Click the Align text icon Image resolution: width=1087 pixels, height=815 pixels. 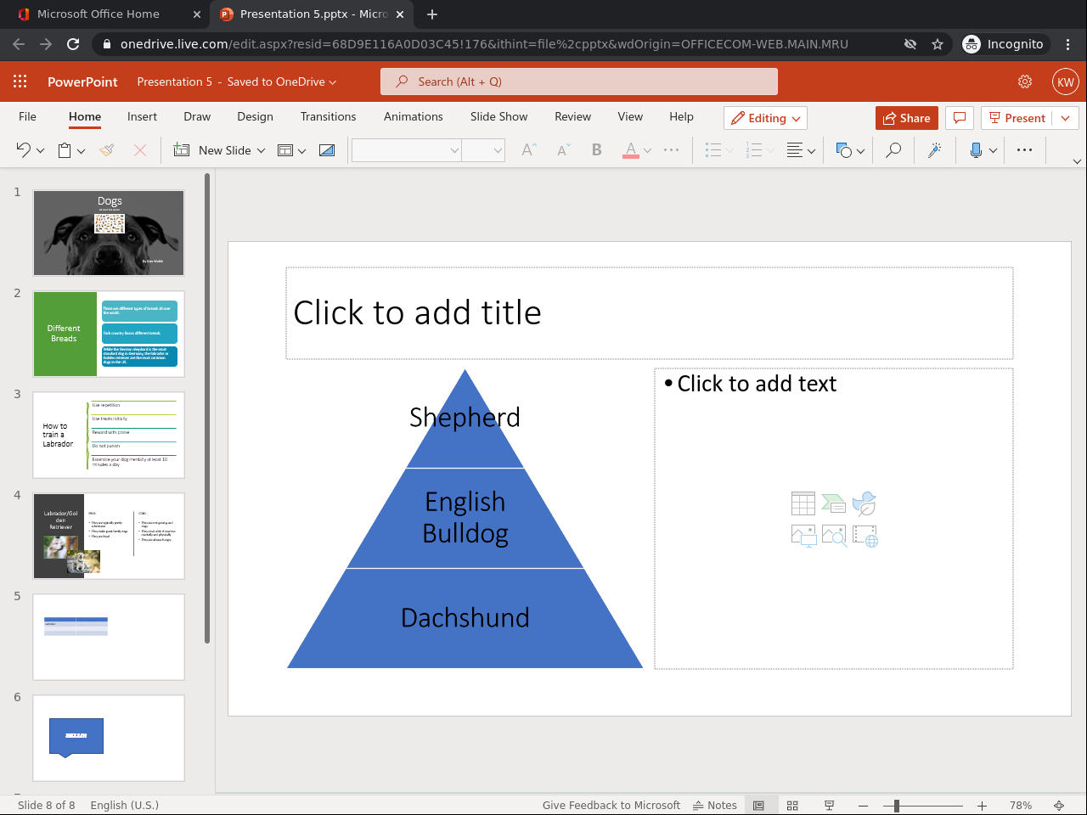pos(795,150)
